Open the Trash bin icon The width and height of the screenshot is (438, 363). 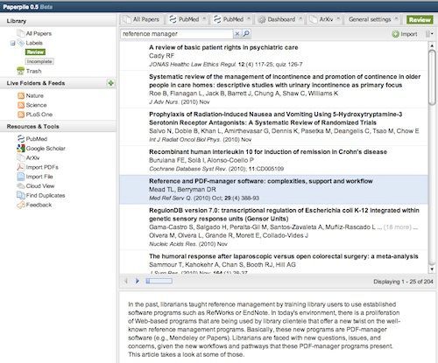coord(21,71)
